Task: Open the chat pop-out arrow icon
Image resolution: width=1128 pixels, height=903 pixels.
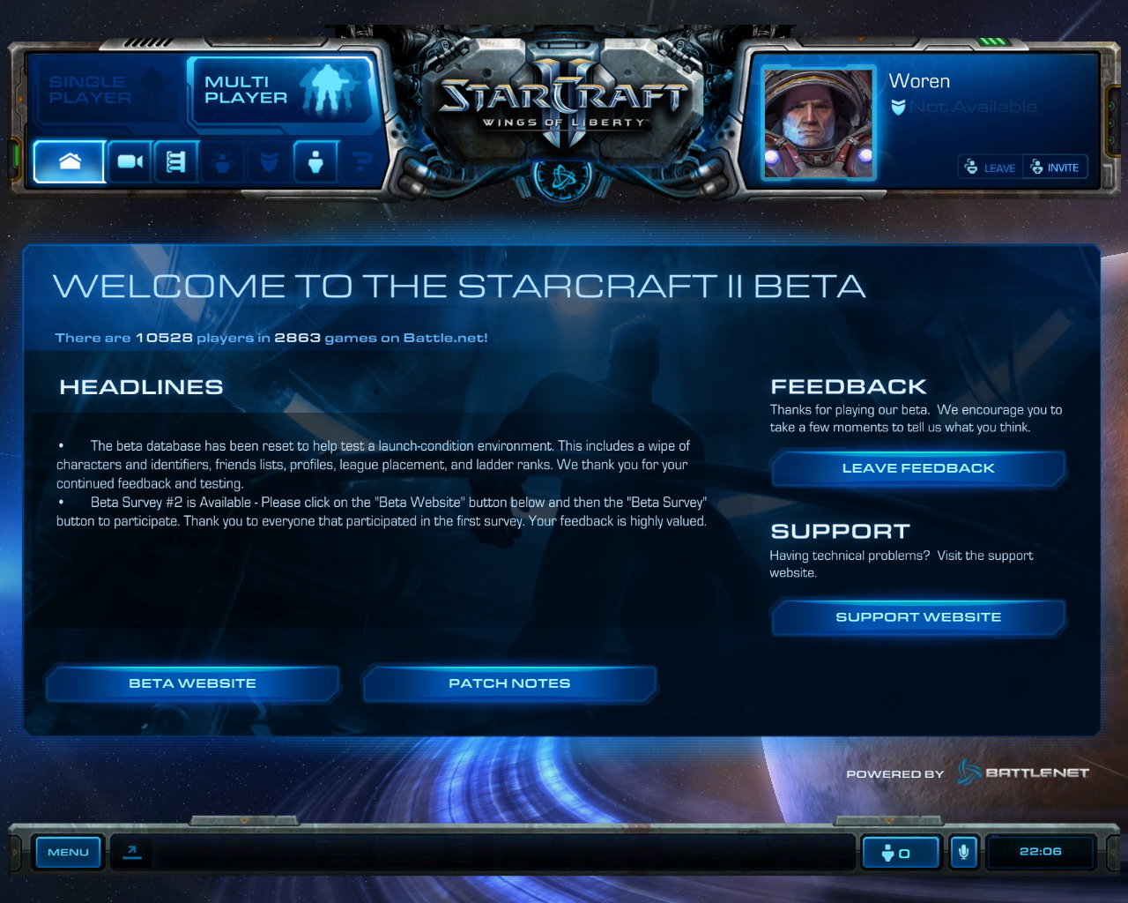Action: [x=132, y=852]
